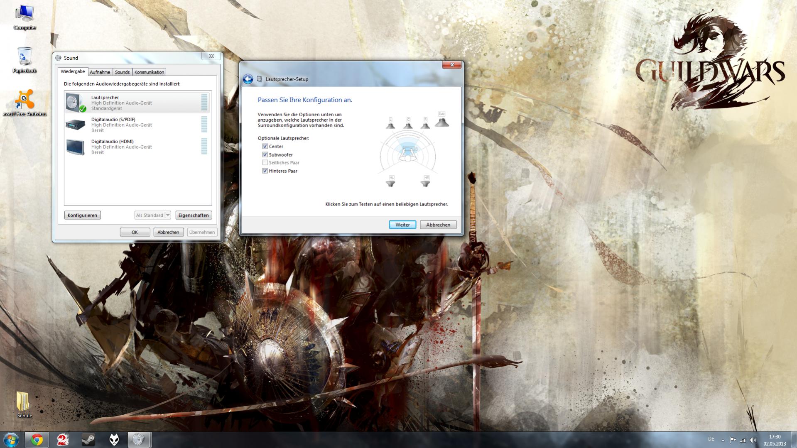Open the Windows Start menu
Image resolution: width=797 pixels, height=448 pixels.
11,440
